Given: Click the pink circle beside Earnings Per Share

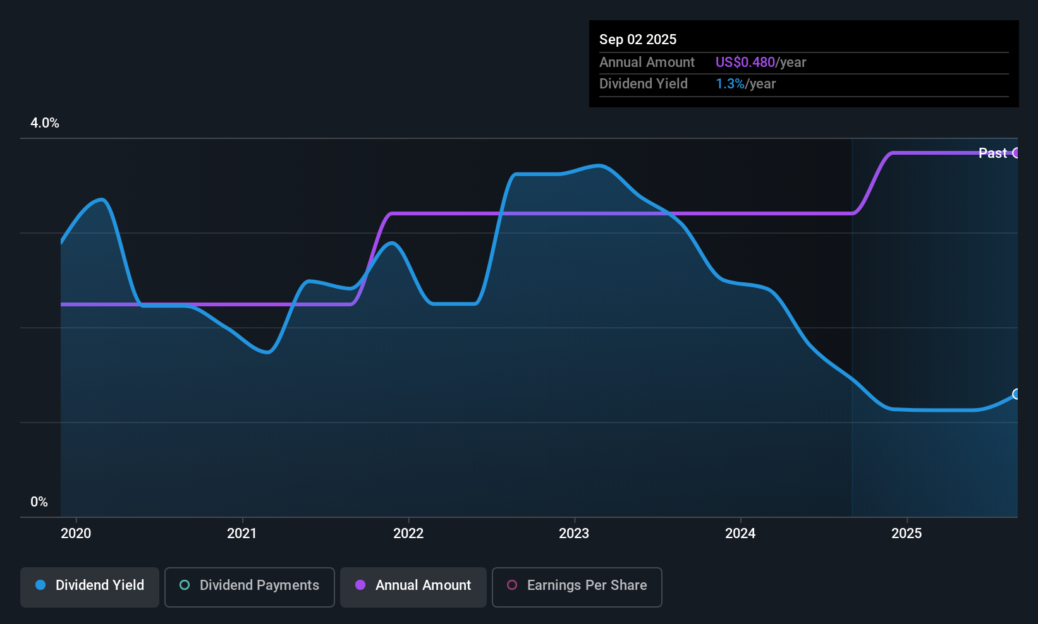Looking at the screenshot, I should tap(512, 585).
